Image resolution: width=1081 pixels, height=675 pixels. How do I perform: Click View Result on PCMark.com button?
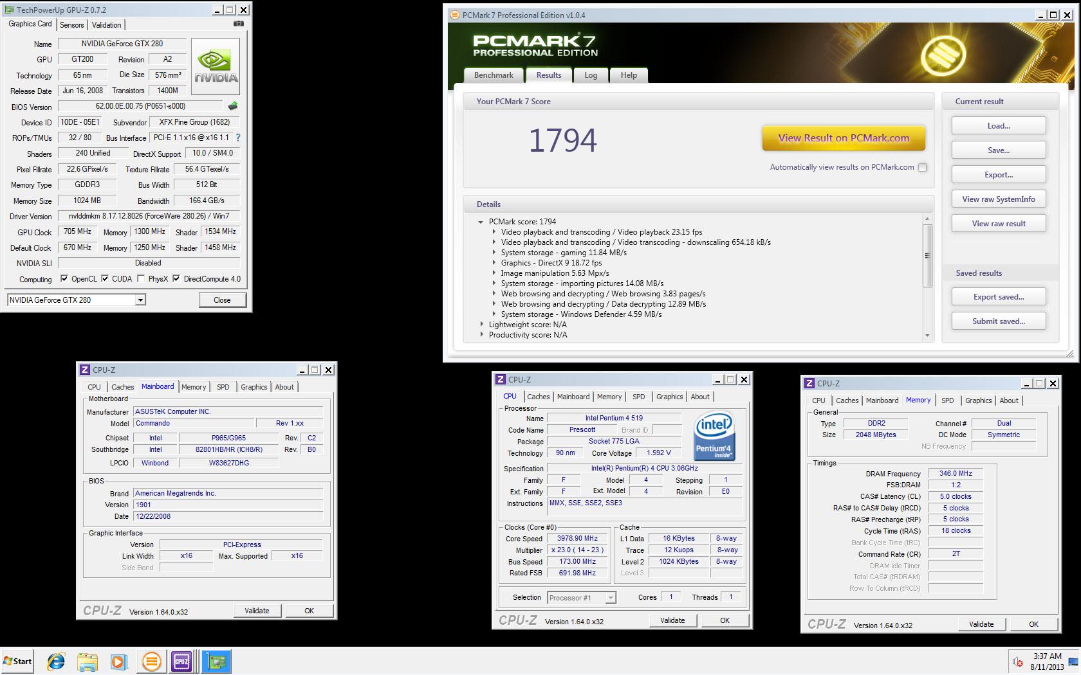pyautogui.click(x=844, y=138)
